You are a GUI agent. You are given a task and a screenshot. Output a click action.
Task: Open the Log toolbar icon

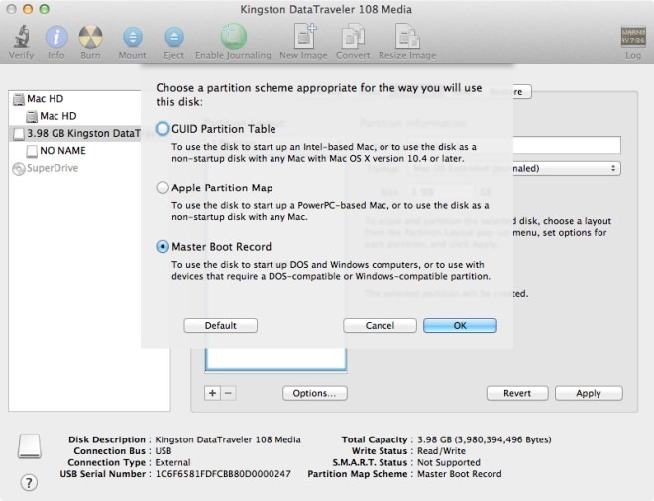[x=633, y=36]
